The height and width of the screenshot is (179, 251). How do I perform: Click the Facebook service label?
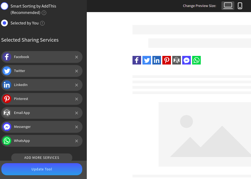coord(21,57)
